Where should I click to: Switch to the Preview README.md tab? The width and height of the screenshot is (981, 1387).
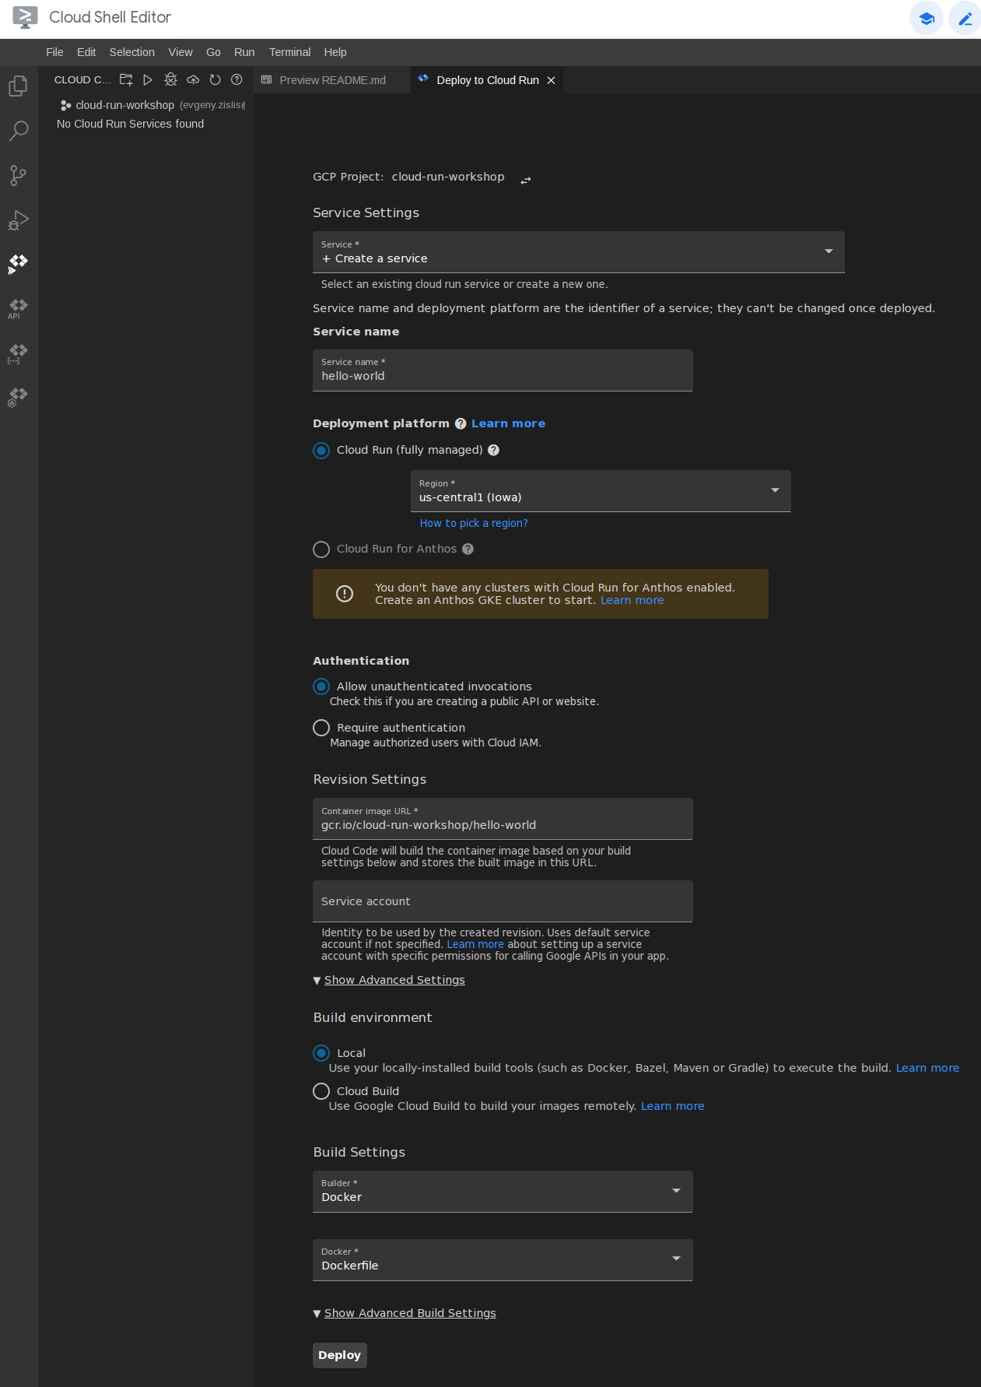[332, 80]
